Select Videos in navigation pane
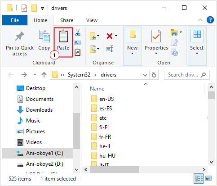217x186 pixels. pyautogui.click(x=29, y=142)
